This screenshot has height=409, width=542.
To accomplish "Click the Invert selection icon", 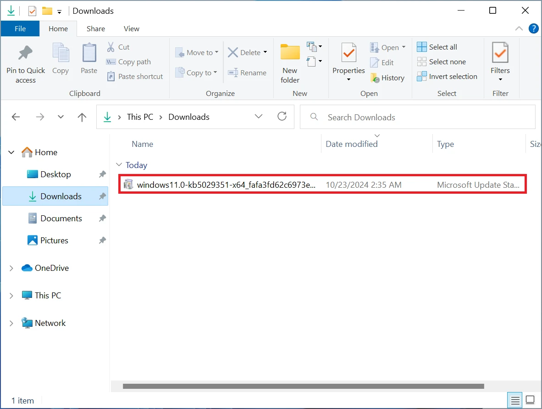I will (x=422, y=76).
